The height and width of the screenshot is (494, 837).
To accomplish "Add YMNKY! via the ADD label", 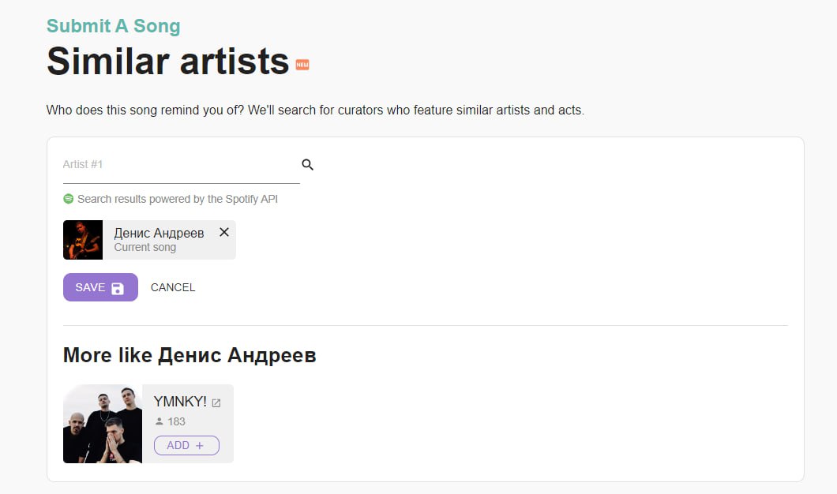I will (x=178, y=445).
